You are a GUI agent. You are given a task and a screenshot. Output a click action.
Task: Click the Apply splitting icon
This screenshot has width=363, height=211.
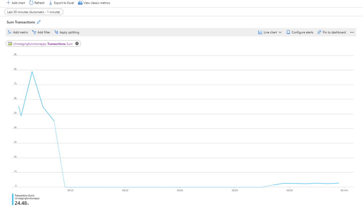[56, 32]
